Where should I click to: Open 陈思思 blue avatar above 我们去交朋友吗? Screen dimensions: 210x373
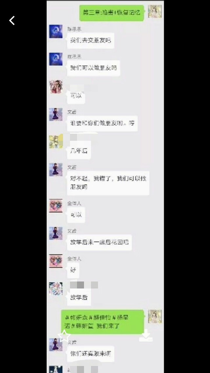coord(56,31)
